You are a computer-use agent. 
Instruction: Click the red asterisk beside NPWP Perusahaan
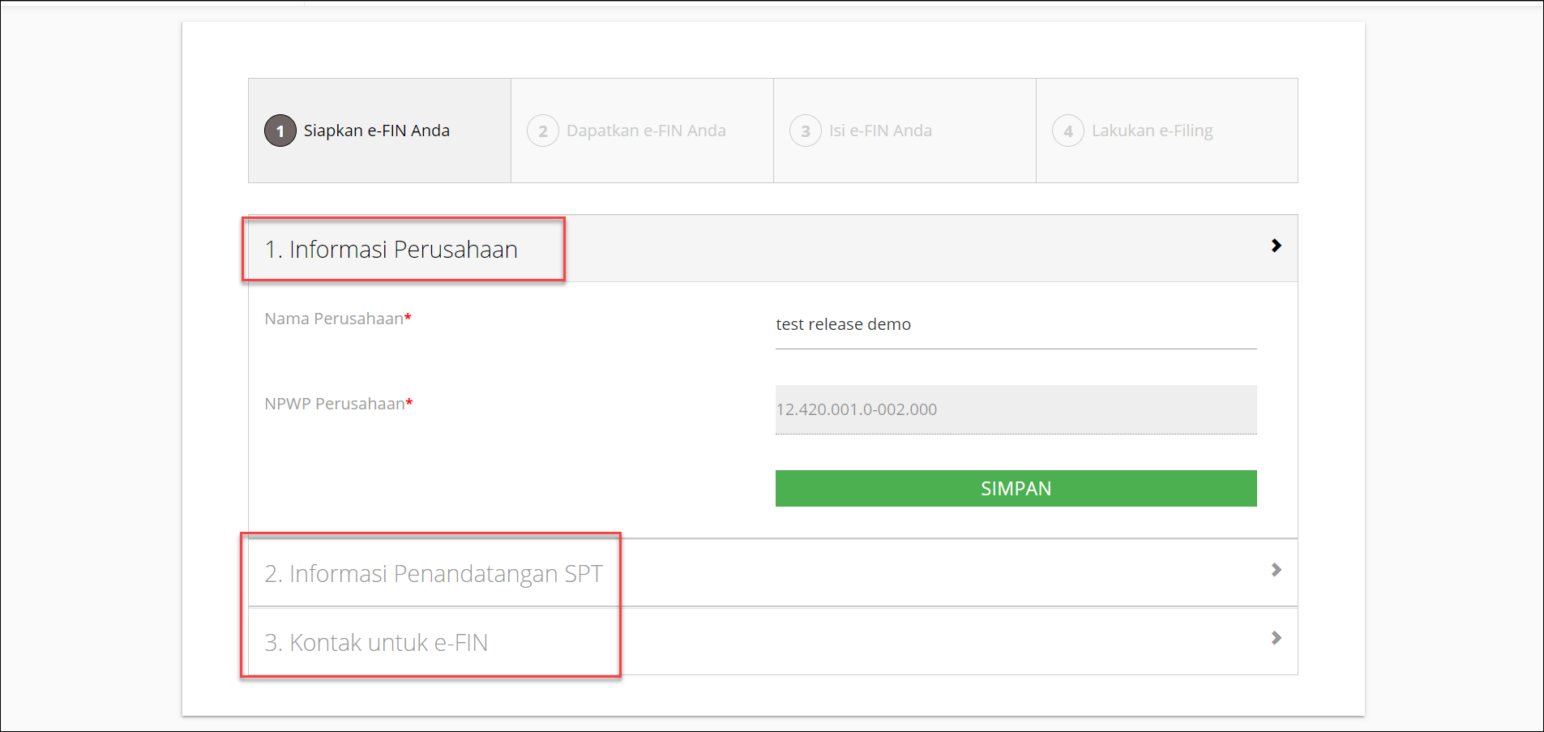(409, 402)
